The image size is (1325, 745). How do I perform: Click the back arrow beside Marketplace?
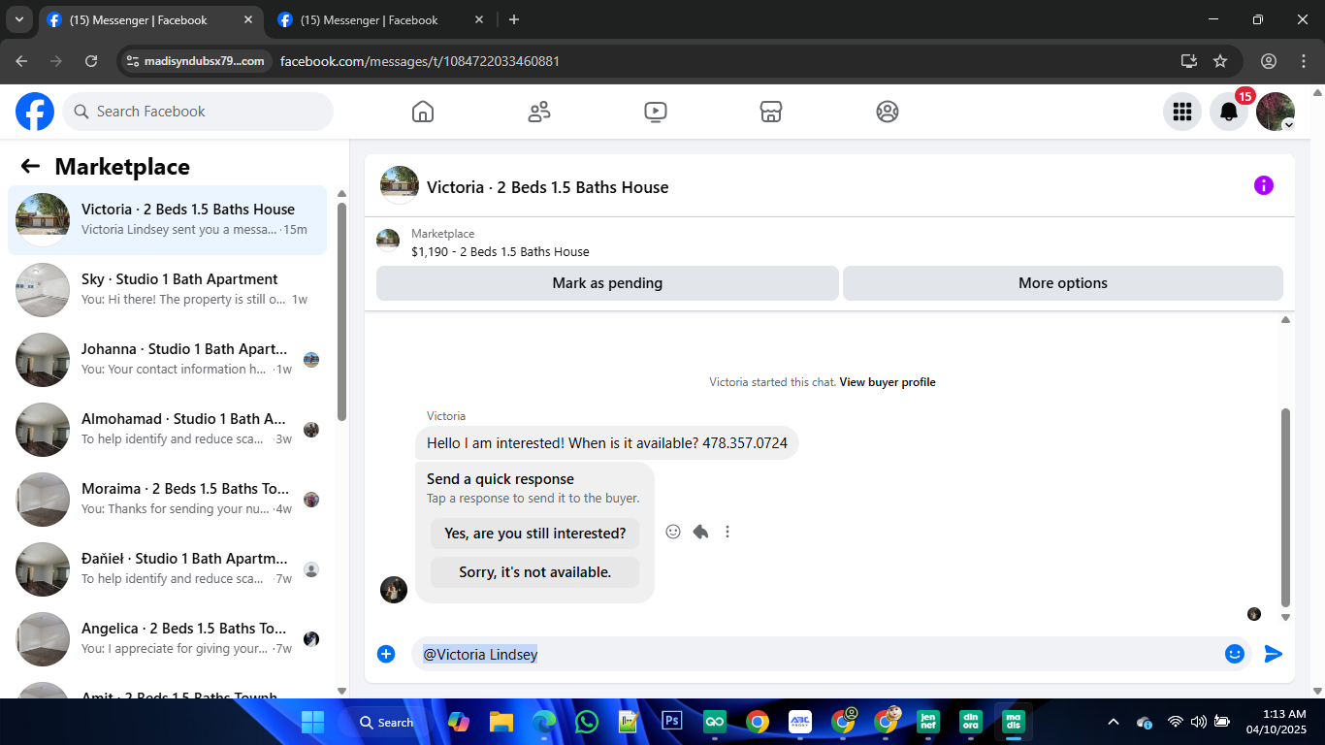point(30,166)
